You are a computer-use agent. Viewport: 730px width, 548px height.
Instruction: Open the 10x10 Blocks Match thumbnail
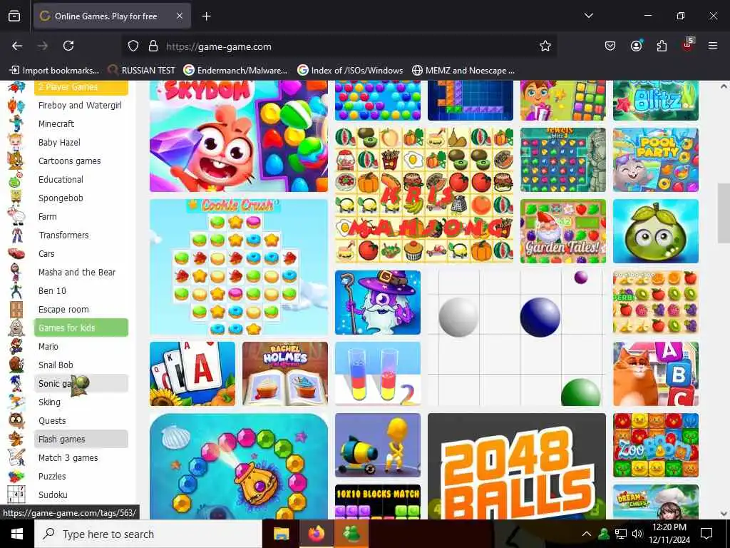coord(378,502)
